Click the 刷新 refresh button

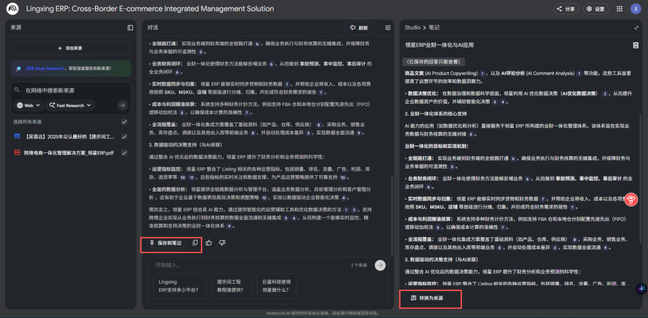(x=360, y=28)
